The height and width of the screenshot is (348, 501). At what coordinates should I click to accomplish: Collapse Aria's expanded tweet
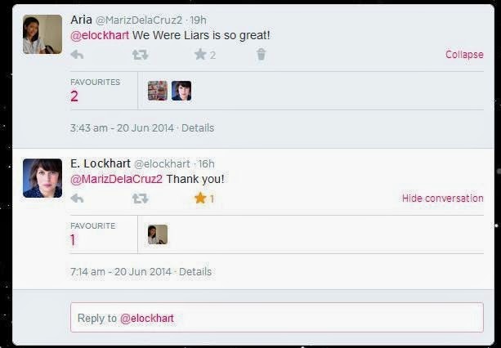pos(464,55)
